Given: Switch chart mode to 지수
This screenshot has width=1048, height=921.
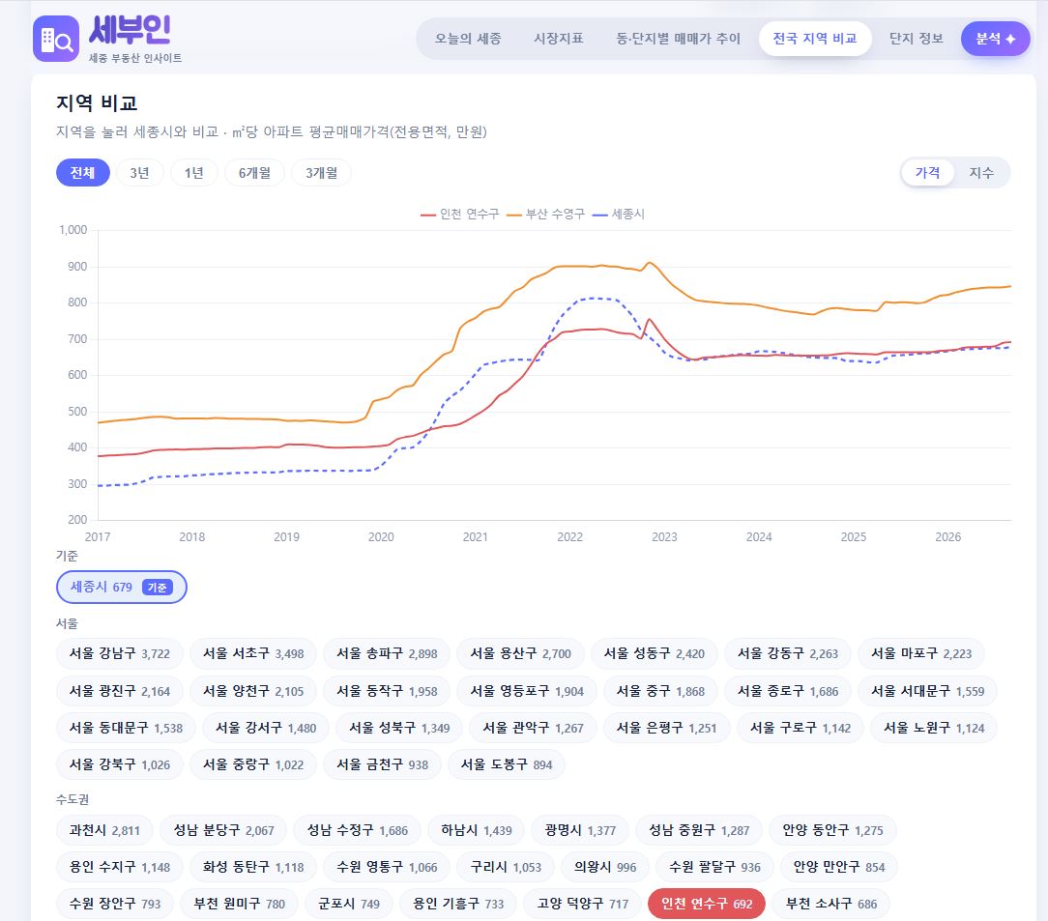Looking at the screenshot, I should point(981,173).
